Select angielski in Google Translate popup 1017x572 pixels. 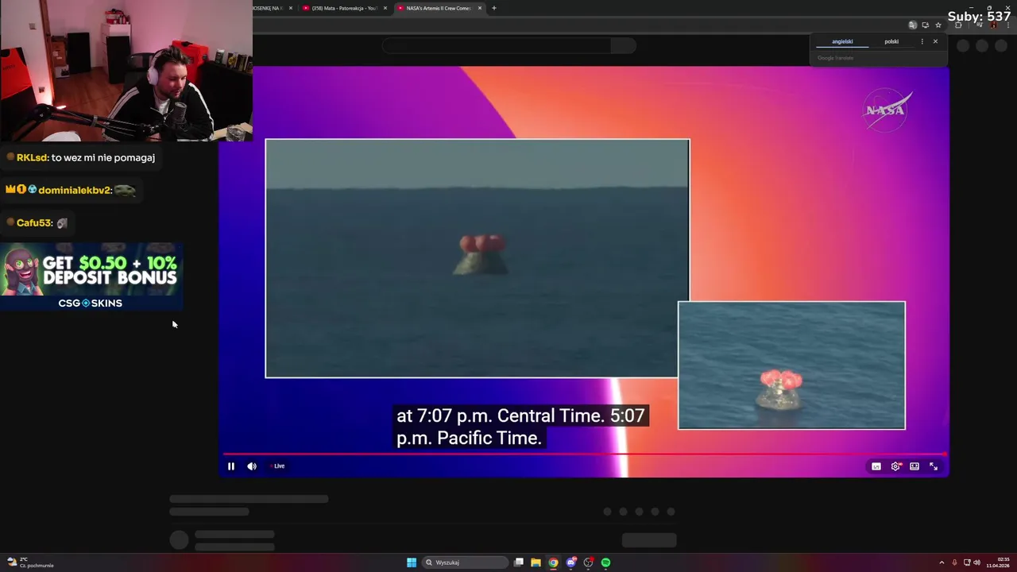(842, 41)
